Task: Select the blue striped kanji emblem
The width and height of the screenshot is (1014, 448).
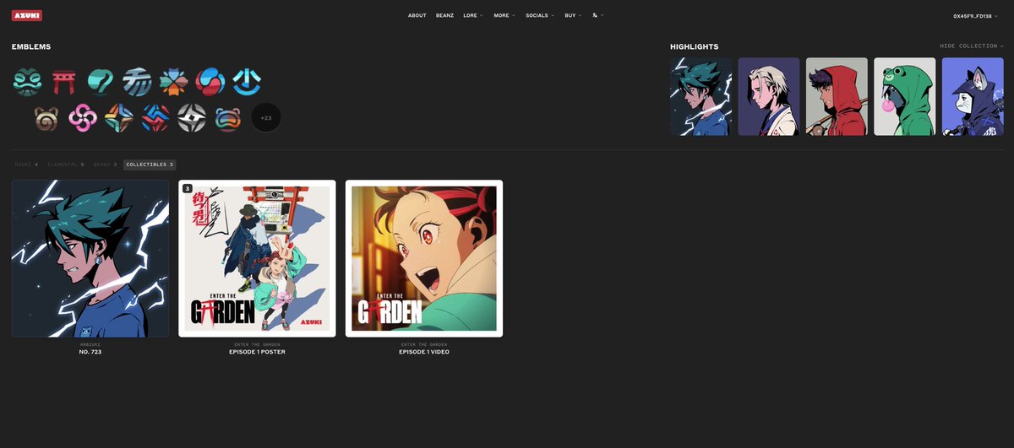Action: (137, 81)
